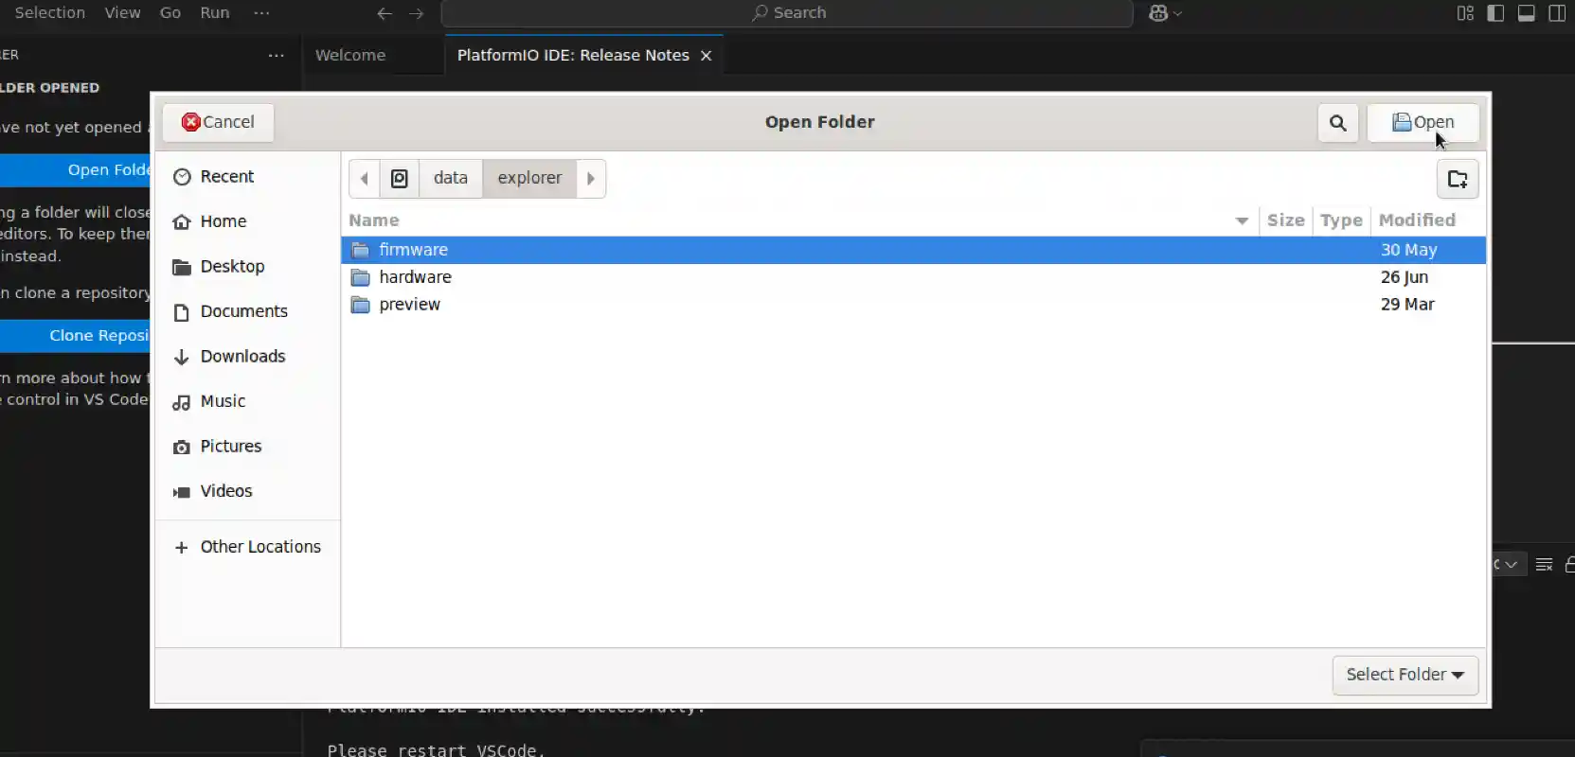1575x757 pixels.
Task: Sort by the Modified column header
Action: click(x=1428, y=220)
